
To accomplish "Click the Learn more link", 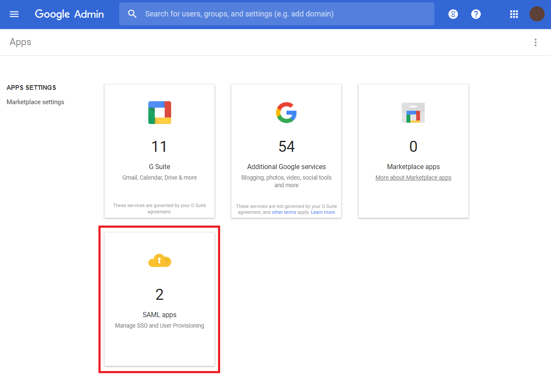I will coord(323,212).
